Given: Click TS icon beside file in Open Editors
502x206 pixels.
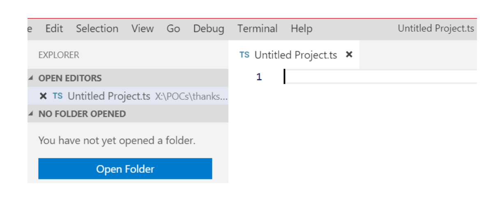Looking at the screenshot, I should (x=58, y=96).
